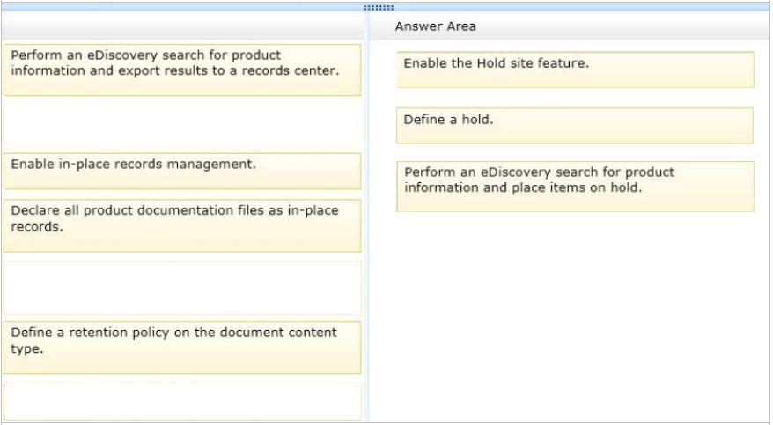Pick eDiscovery search 'place items on hold' answer
Screen dimensions: 773x425
575,187
